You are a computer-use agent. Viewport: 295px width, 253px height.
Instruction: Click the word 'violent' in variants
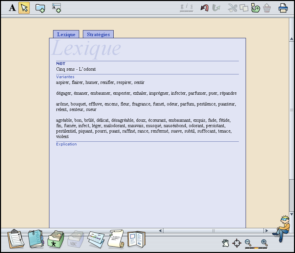click(62, 137)
